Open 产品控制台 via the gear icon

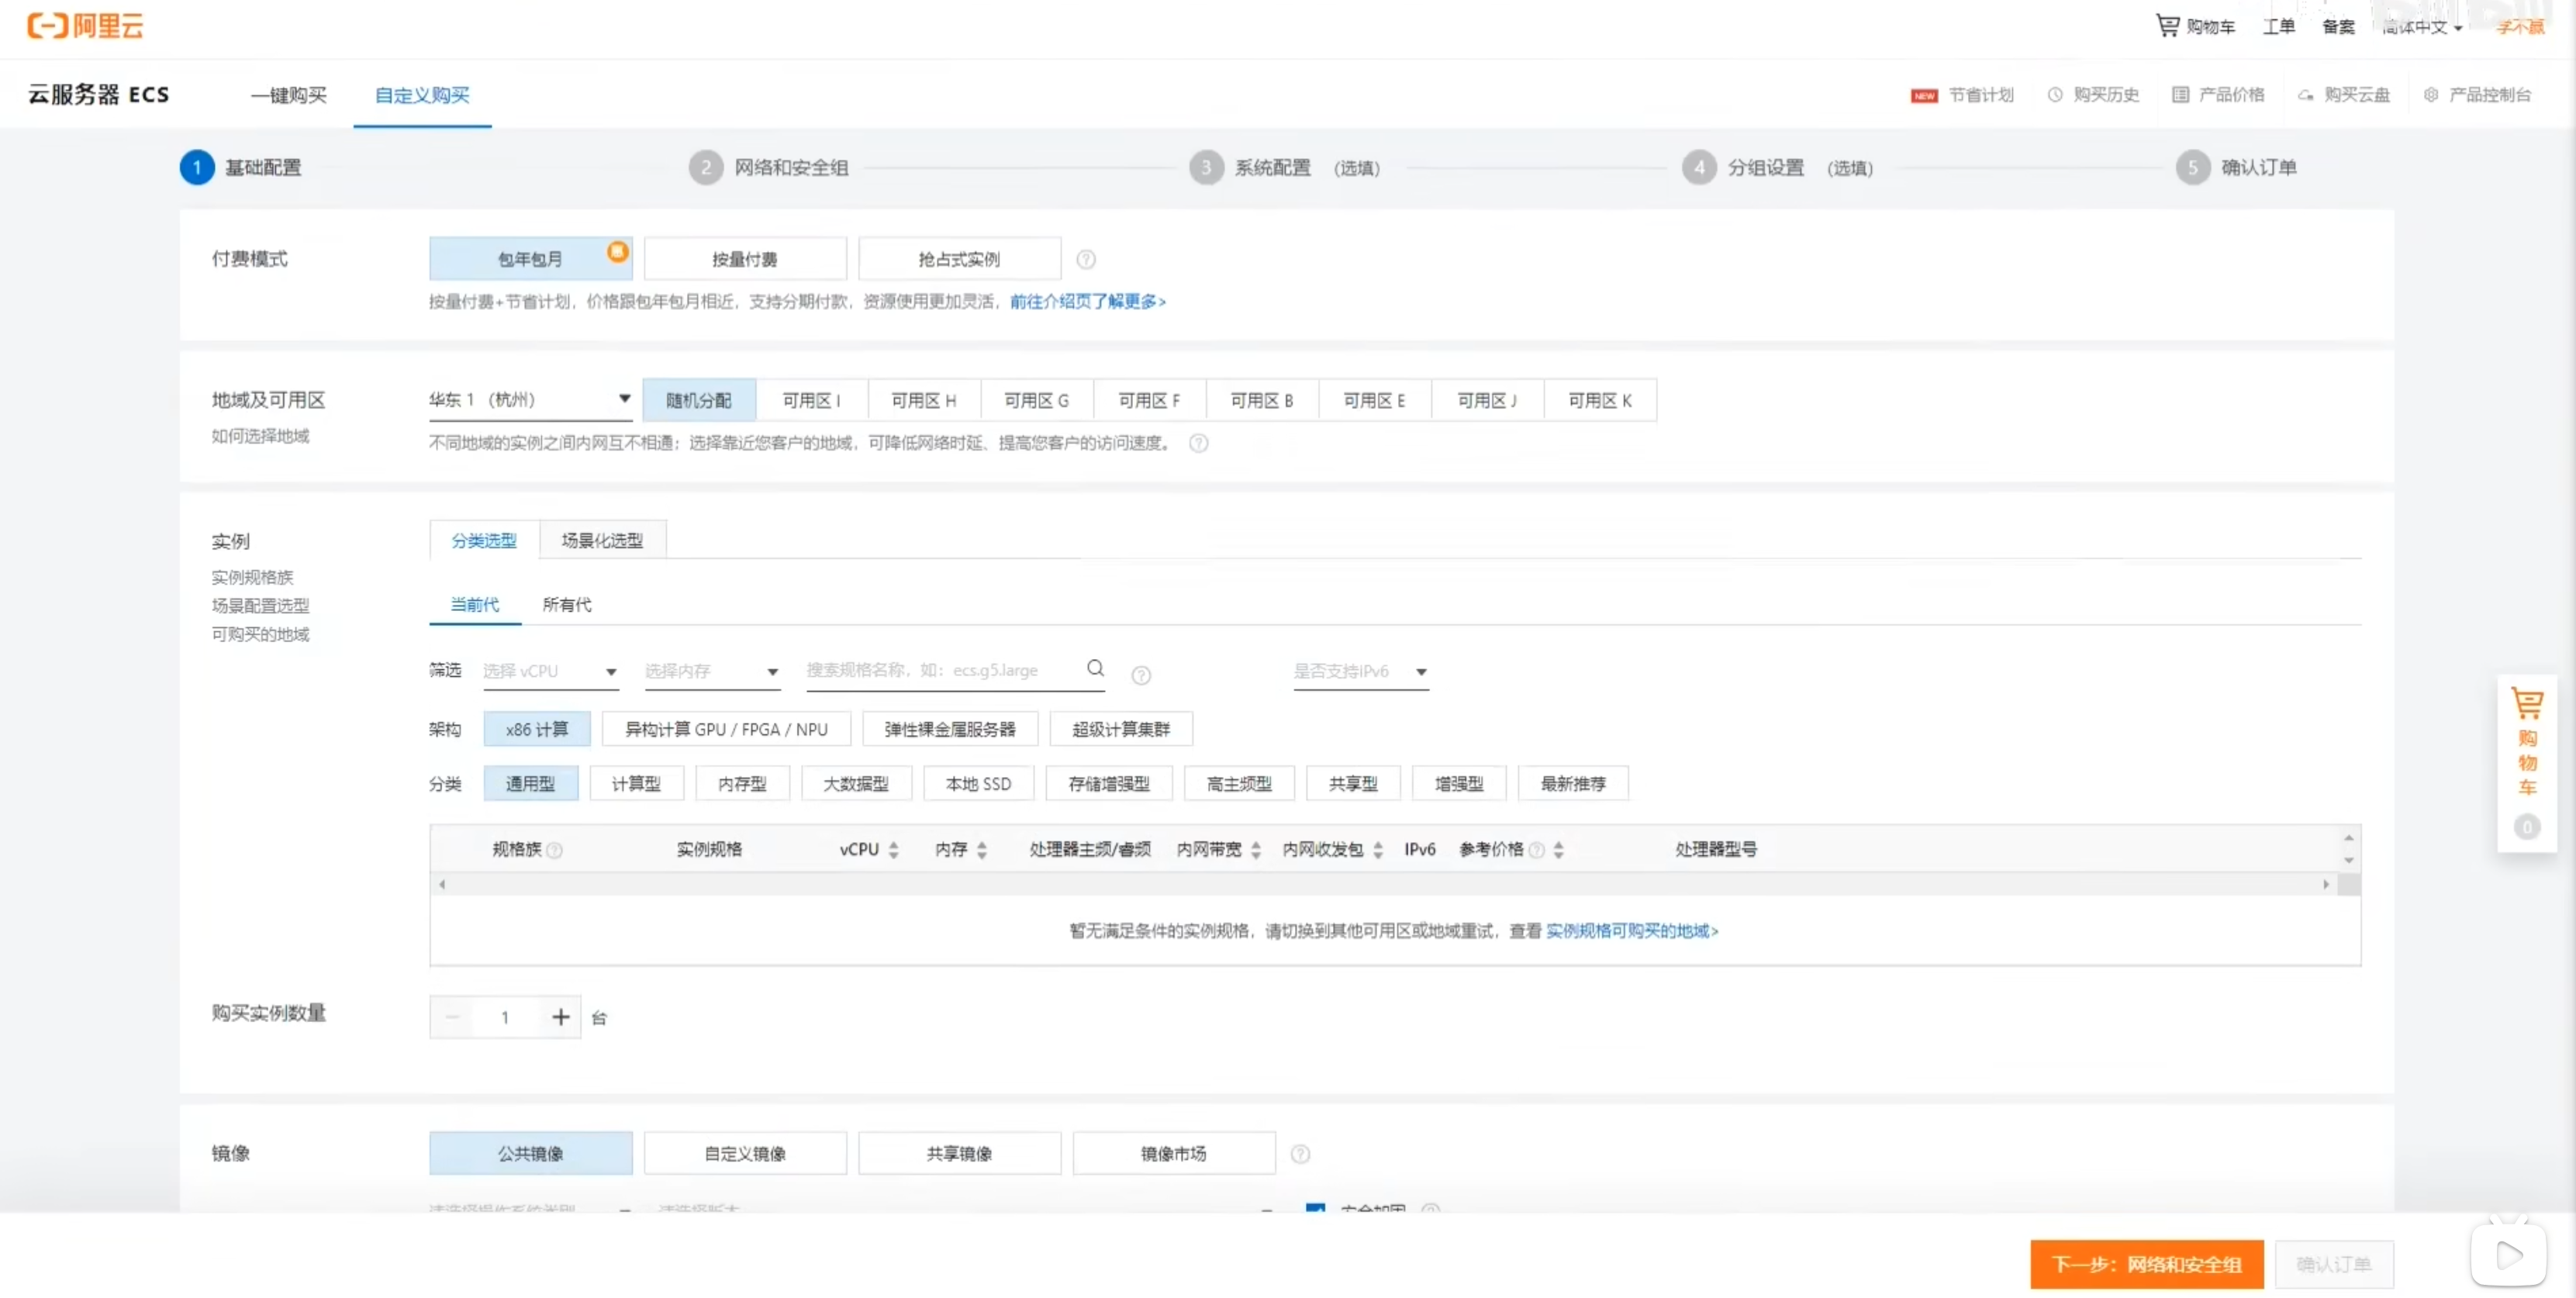click(2432, 94)
